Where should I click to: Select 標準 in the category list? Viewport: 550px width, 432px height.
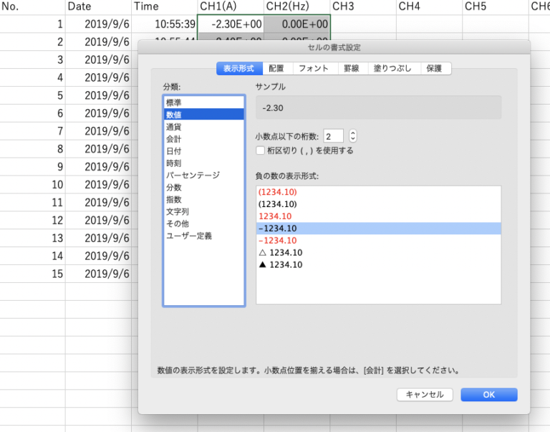click(204, 102)
